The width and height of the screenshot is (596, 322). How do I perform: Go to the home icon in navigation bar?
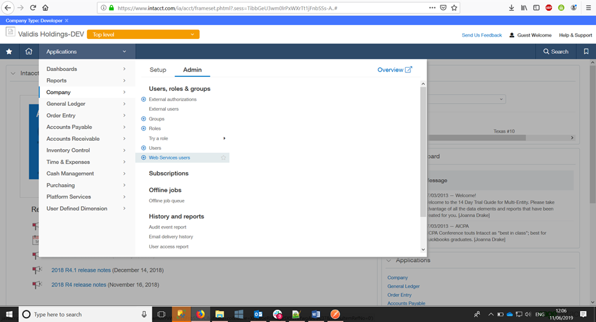click(x=29, y=51)
